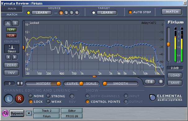Viewport: 188px width, 121px height.
Task: Toggle the white target indicator light
Action: coord(94,13)
